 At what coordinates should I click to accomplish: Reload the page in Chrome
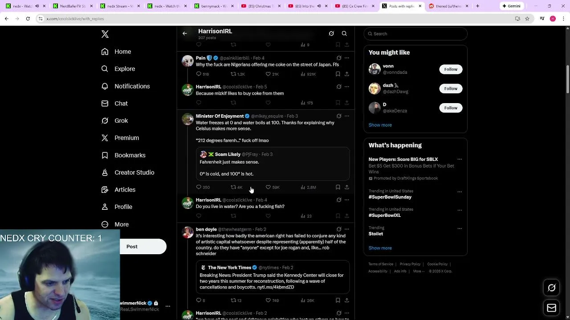[x=28, y=19]
